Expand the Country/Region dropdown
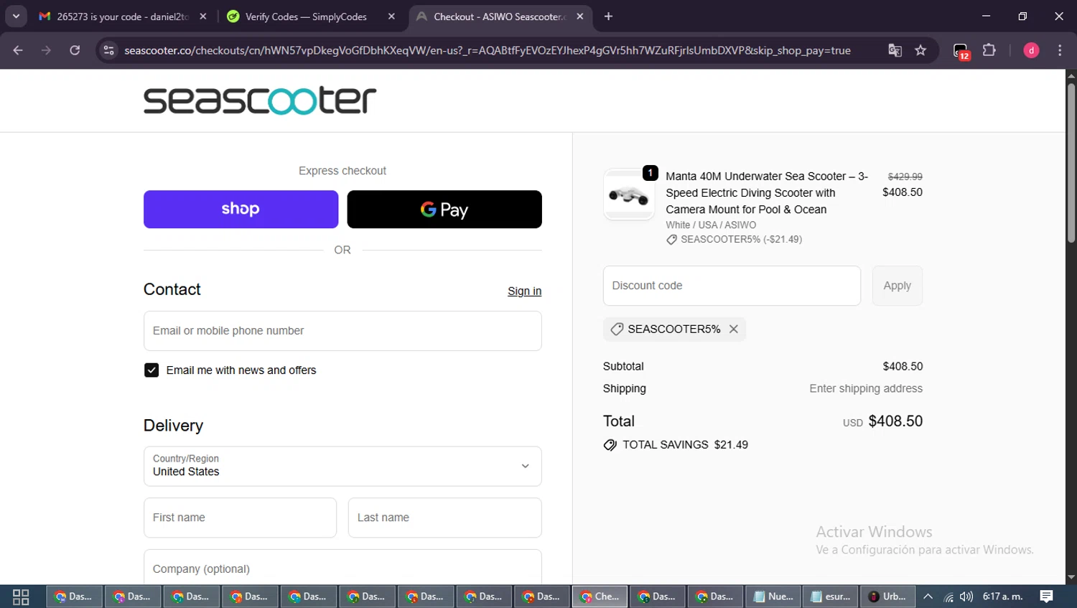The height and width of the screenshot is (608, 1077). click(x=342, y=467)
